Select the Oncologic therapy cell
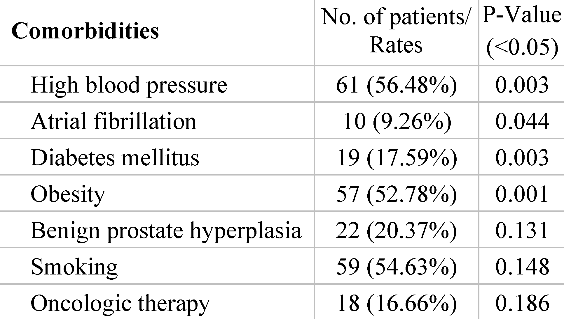 coord(120,303)
